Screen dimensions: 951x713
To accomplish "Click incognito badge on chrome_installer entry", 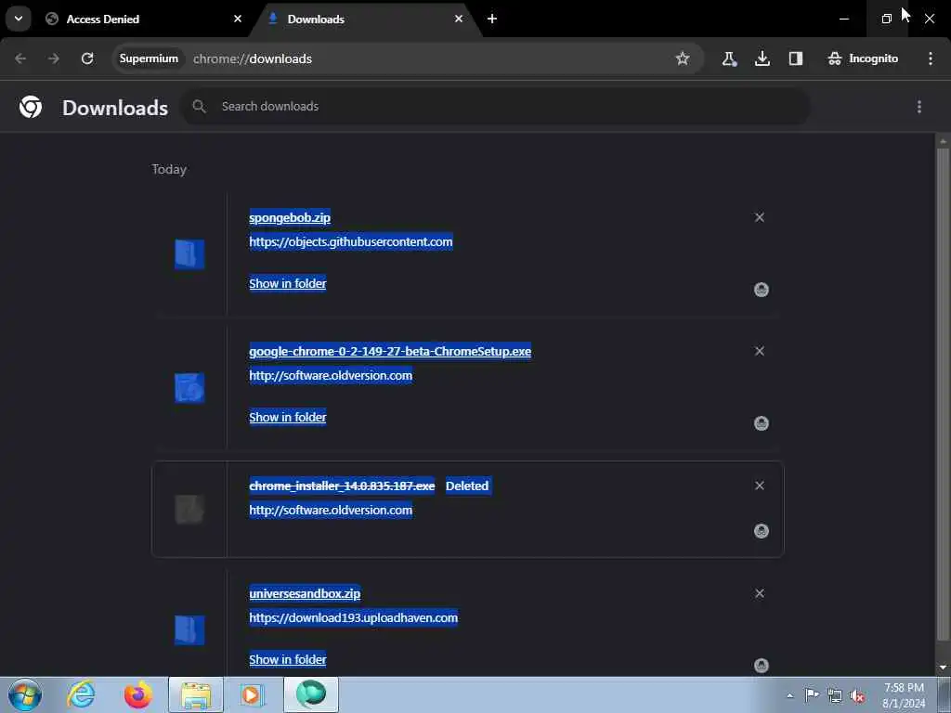I will pos(762,531).
